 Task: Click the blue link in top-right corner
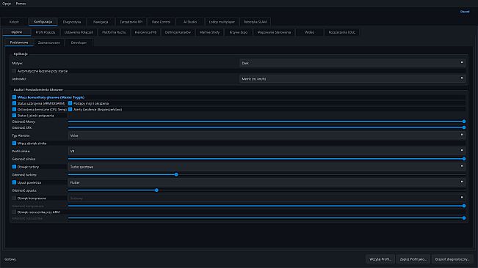465,12
